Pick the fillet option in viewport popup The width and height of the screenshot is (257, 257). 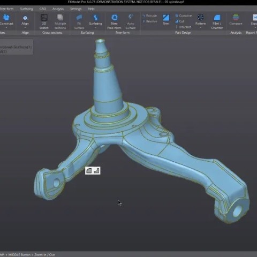click(89, 171)
